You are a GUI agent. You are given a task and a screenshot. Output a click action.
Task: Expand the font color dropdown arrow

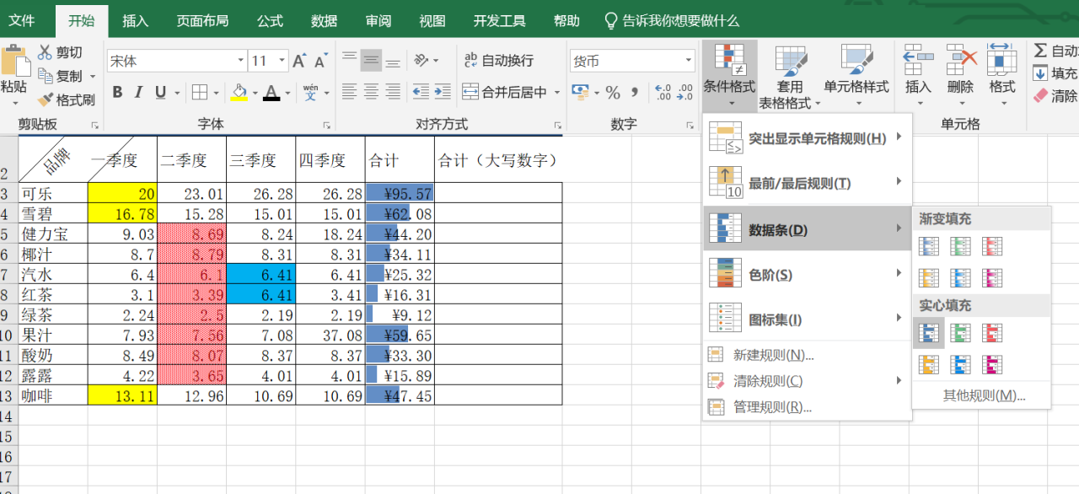(x=287, y=93)
